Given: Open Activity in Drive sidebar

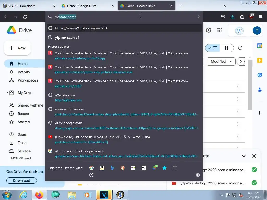Looking at the screenshot, I should point(24,72).
